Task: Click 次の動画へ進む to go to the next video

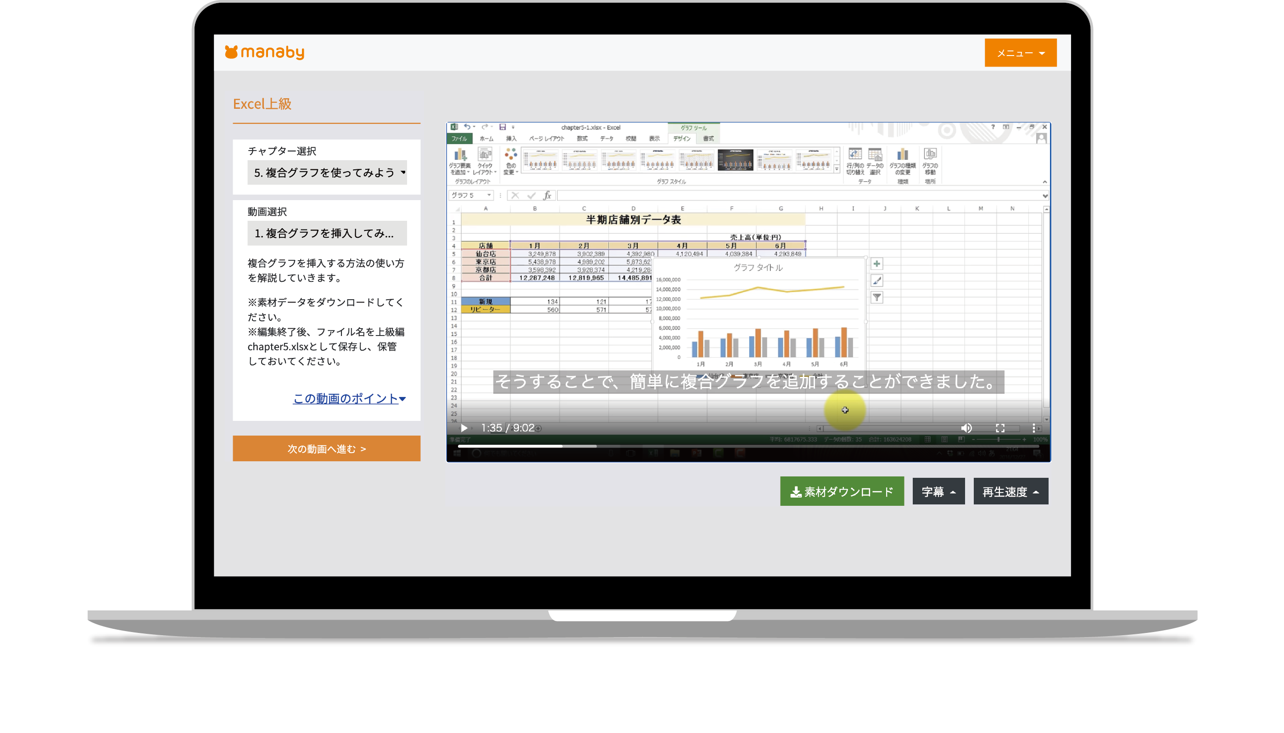Action: click(x=326, y=448)
